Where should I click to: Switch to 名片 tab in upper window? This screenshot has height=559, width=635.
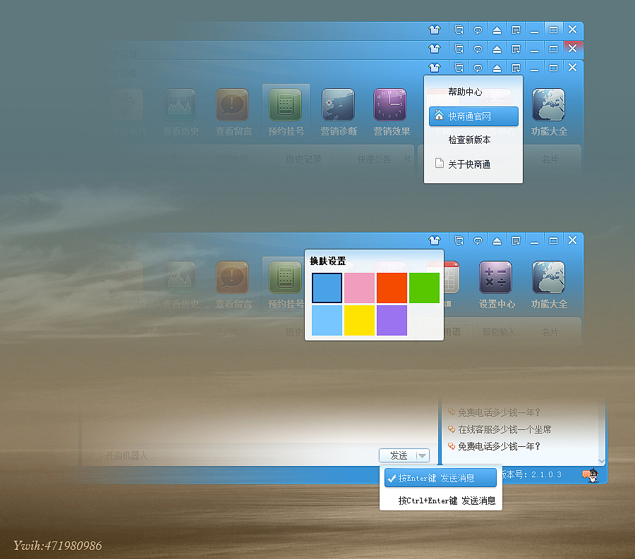pyautogui.click(x=550, y=159)
